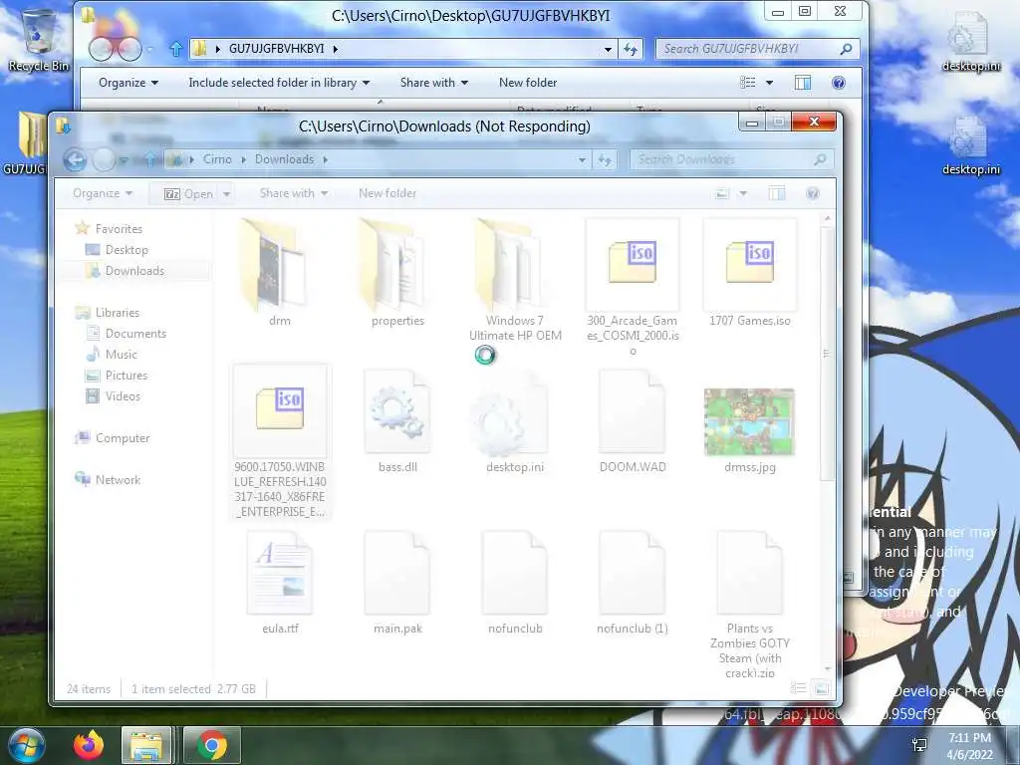Viewport: 1020px width, 765px height.
Task: Open Include selected folder in library menu
Action: pyautogui.click(x=279, y=83)
